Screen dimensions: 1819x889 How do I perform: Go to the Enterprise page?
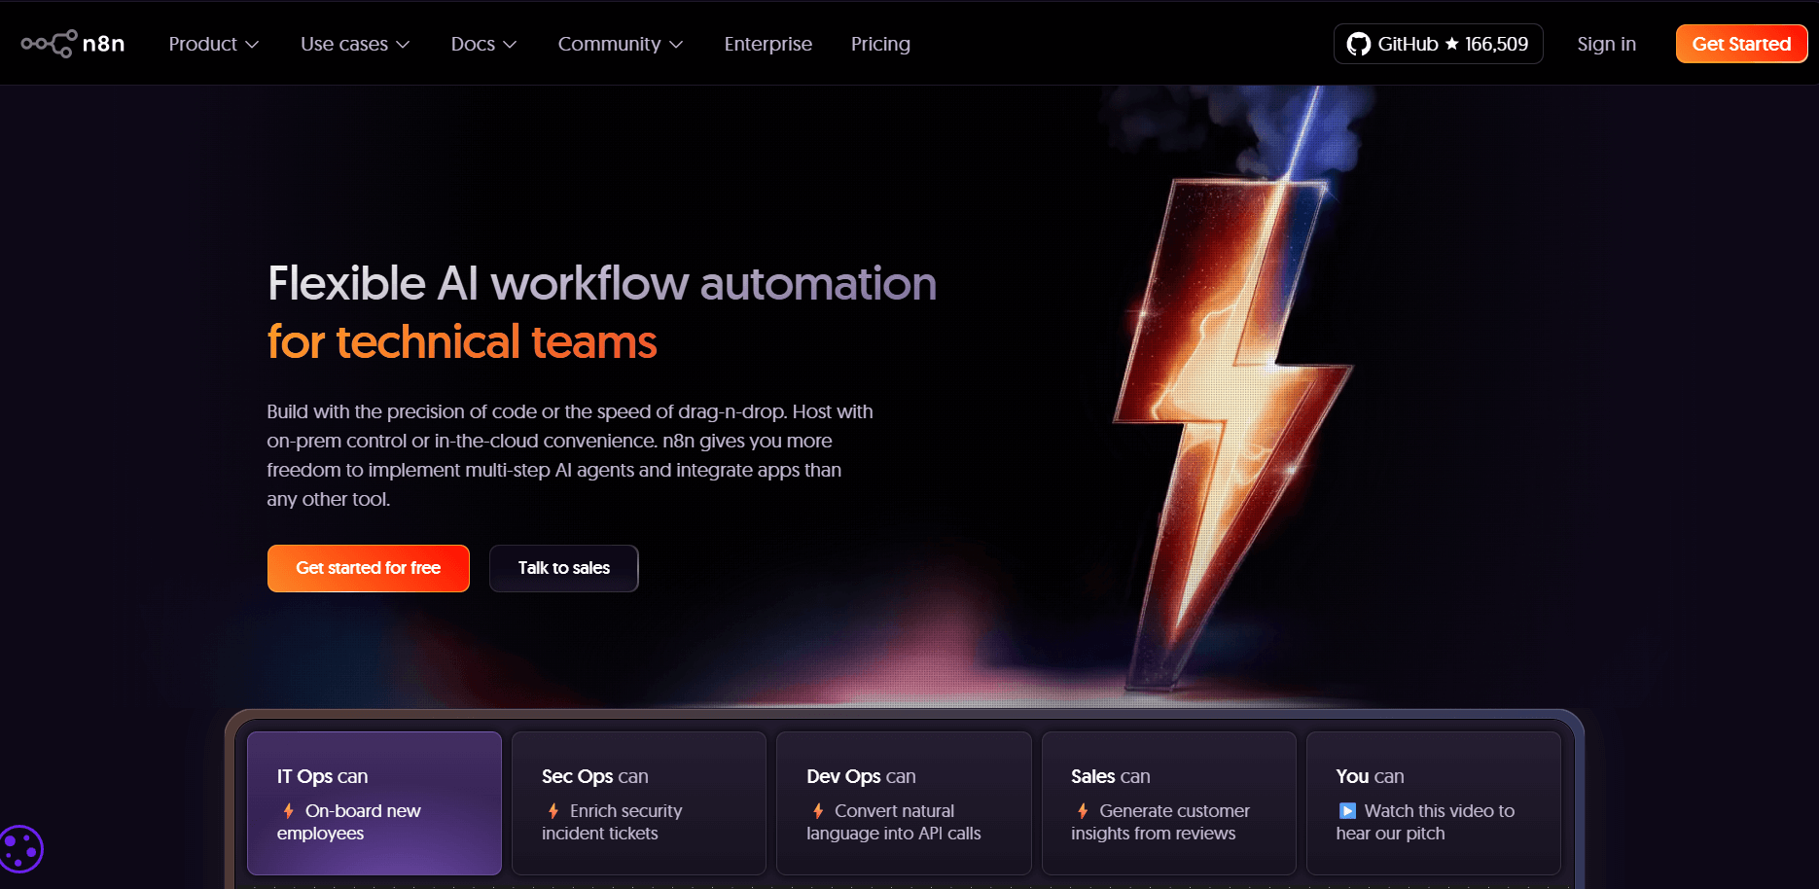[x=767, y=44]
